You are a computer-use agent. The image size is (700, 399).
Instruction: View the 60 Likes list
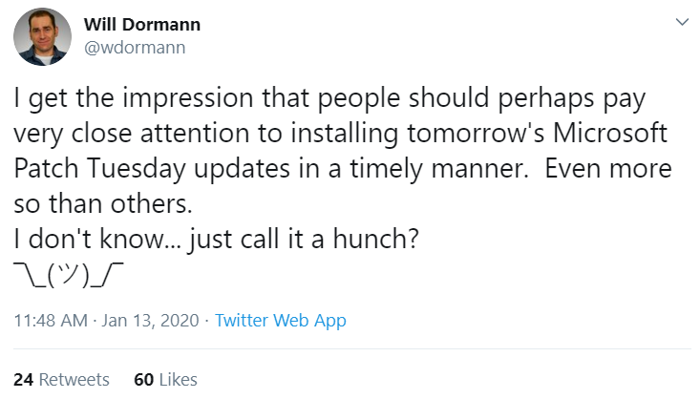coord(165,379)
